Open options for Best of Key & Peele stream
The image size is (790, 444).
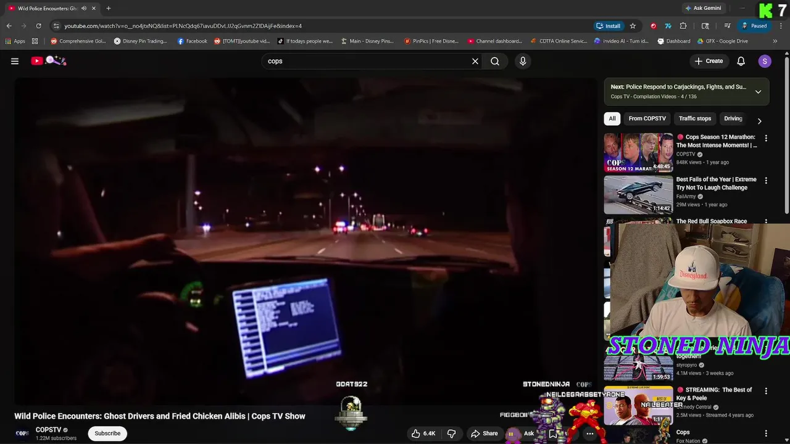tap(766, 391)
